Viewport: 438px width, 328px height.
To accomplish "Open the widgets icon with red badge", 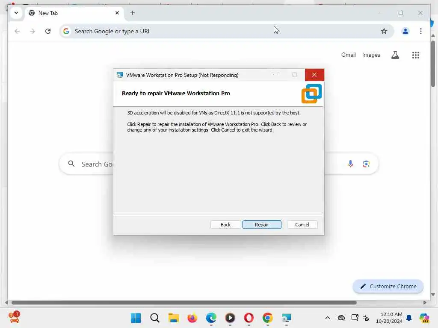I will [x=14, y=317].
